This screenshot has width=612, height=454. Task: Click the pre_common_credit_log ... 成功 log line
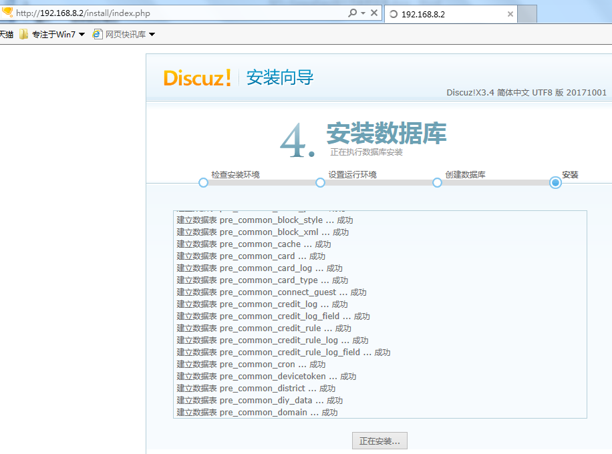(x=263, y=304)
